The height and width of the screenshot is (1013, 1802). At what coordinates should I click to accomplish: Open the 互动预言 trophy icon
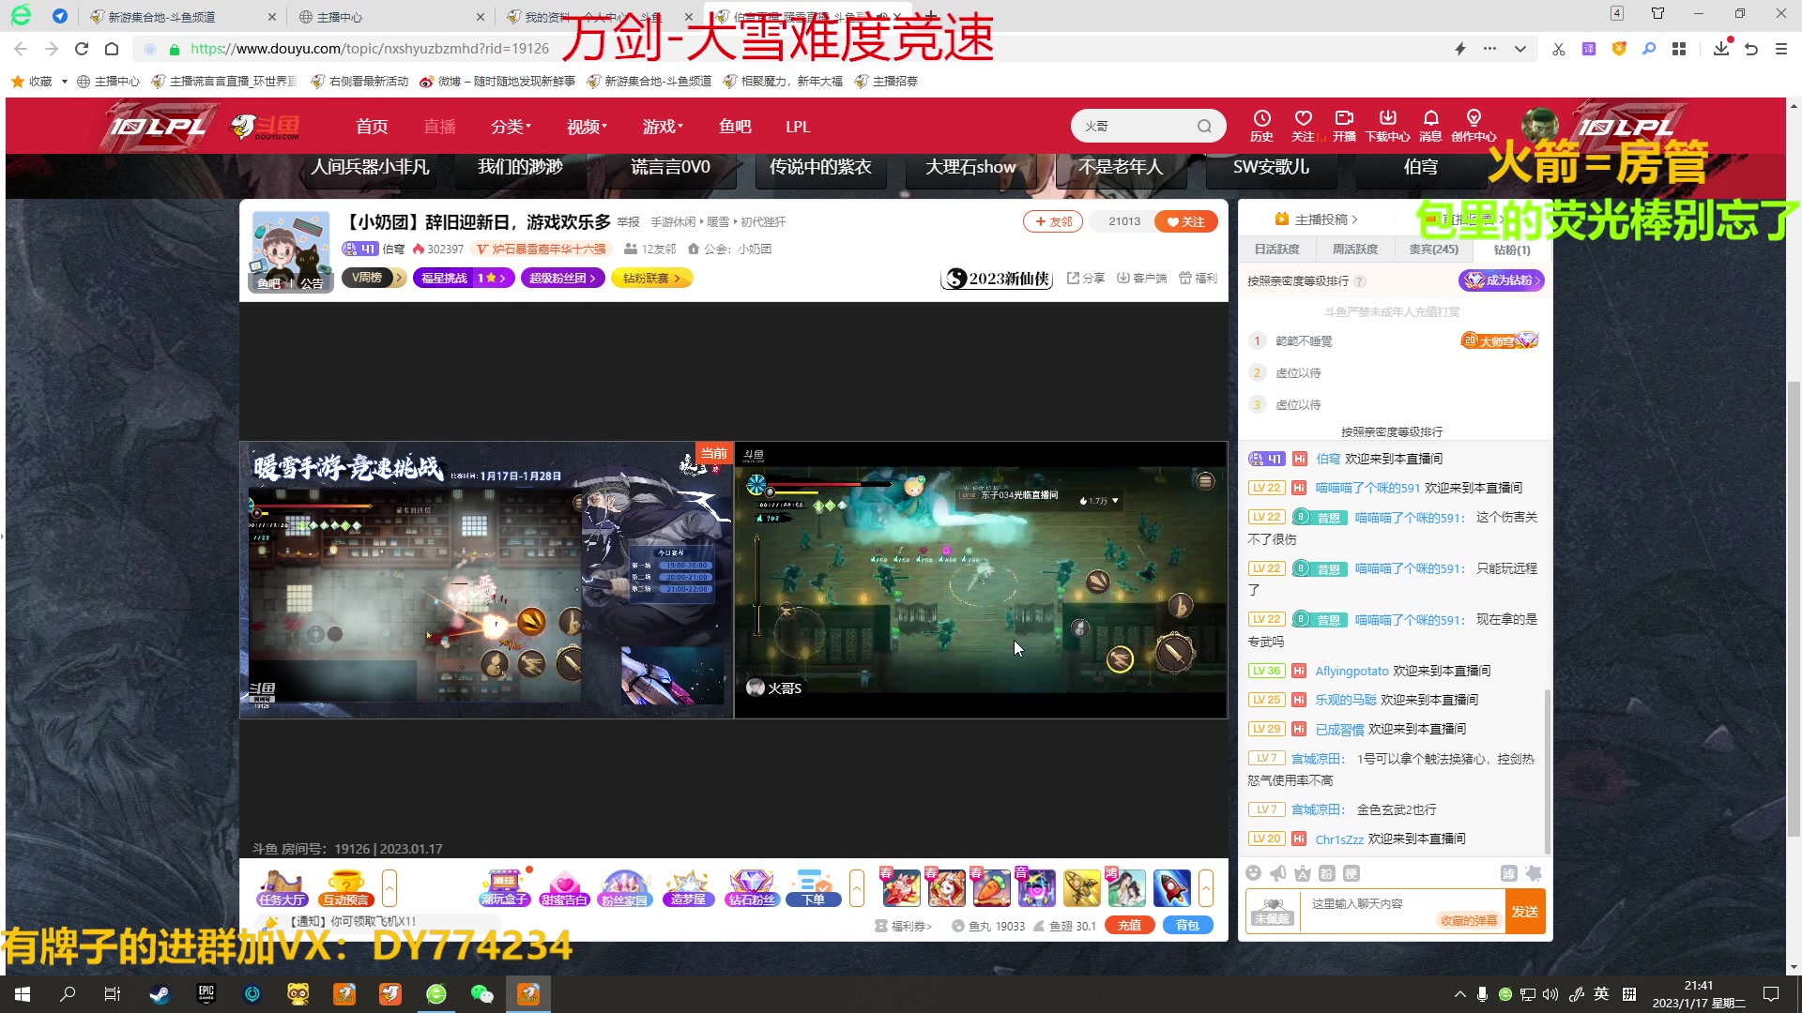click(x=346, y=887)
